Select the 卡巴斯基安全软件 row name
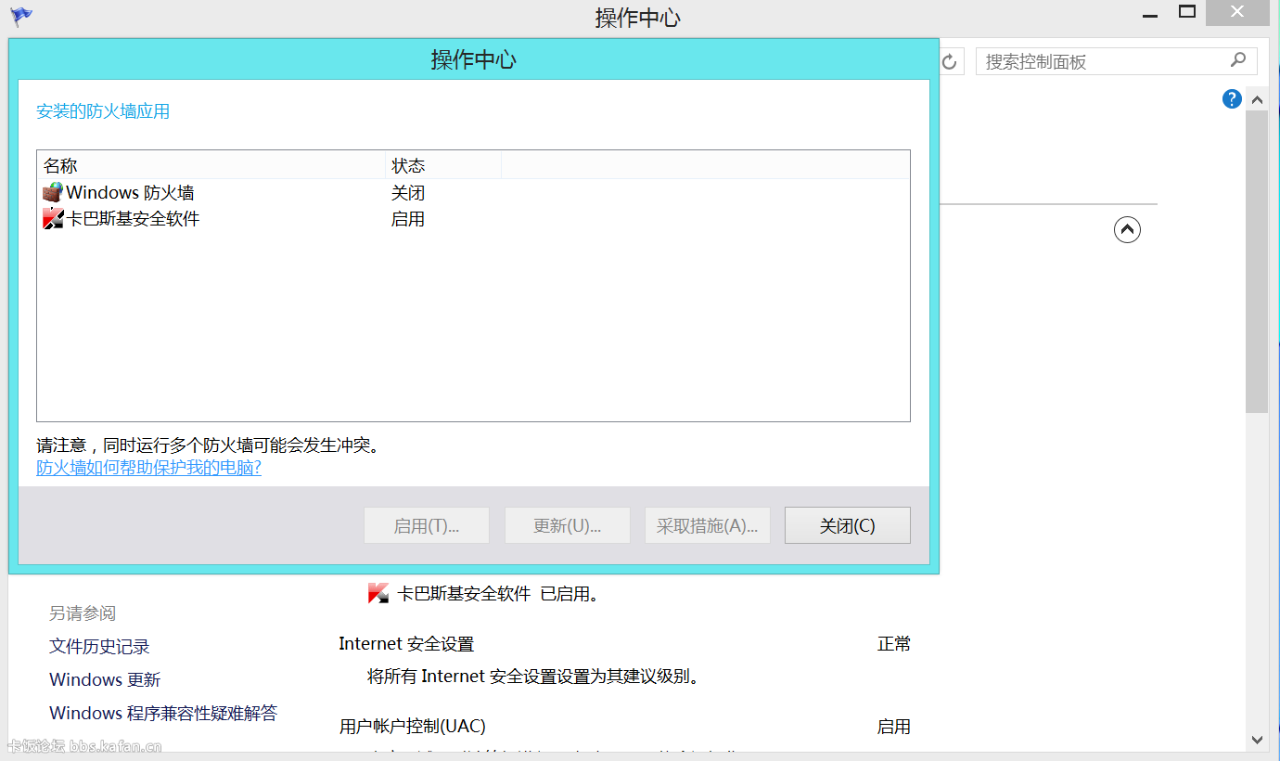The width and height of the screenshot is (1280, 761). click(x=133, y=219)
